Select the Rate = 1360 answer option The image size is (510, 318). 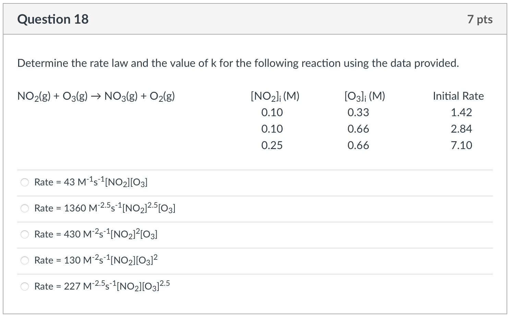coord(105,208)
